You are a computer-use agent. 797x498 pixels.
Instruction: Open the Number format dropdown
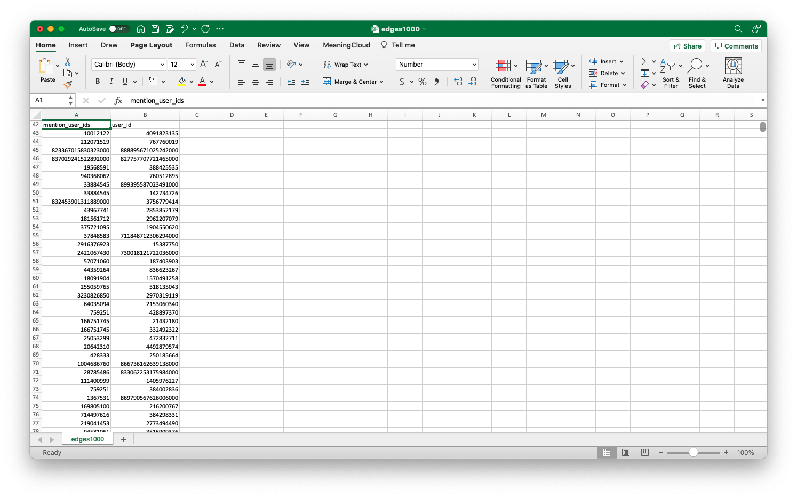coord(436,64)
